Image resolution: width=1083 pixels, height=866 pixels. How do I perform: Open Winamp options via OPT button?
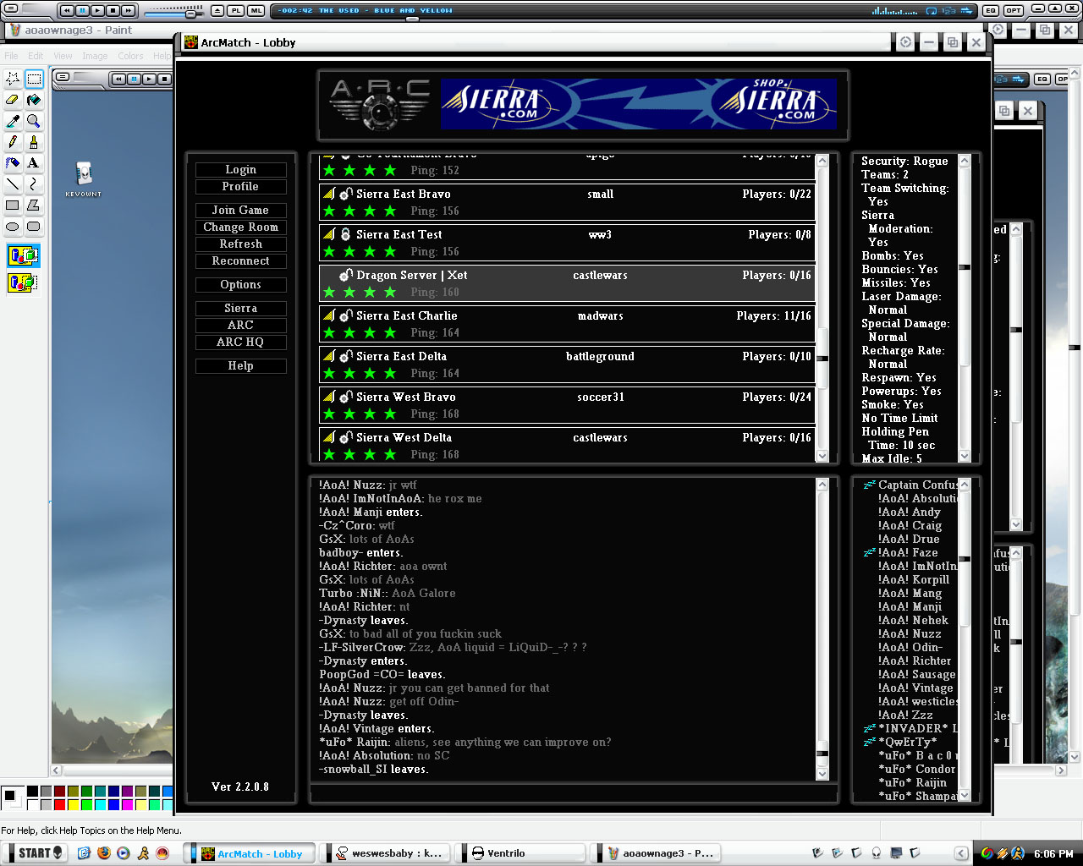point(1014,11)
